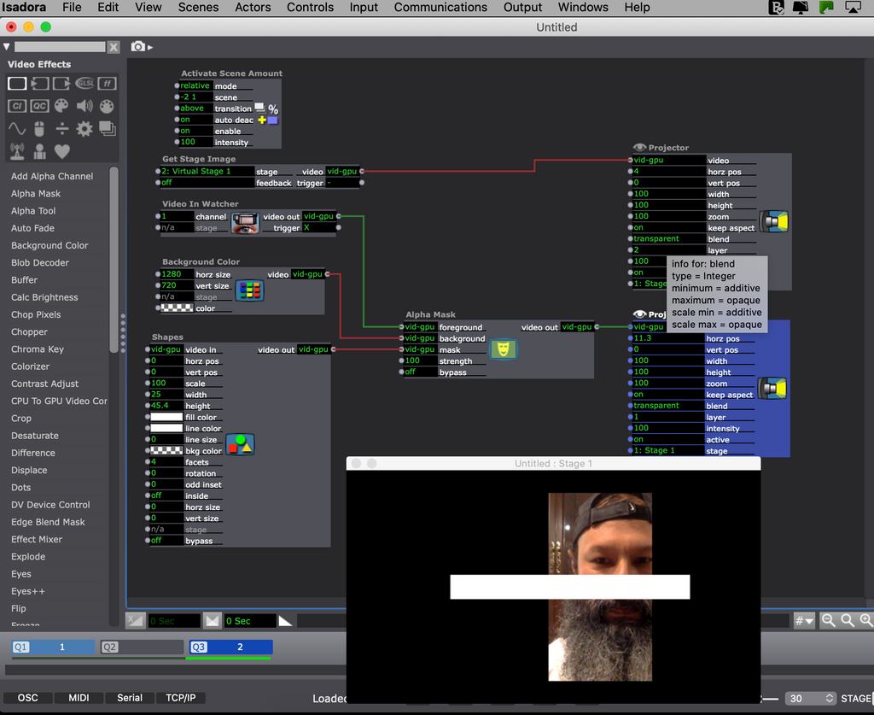Open the favorites heart category
The height and width of the screenshot is (715, 874).
pos(61,151)
